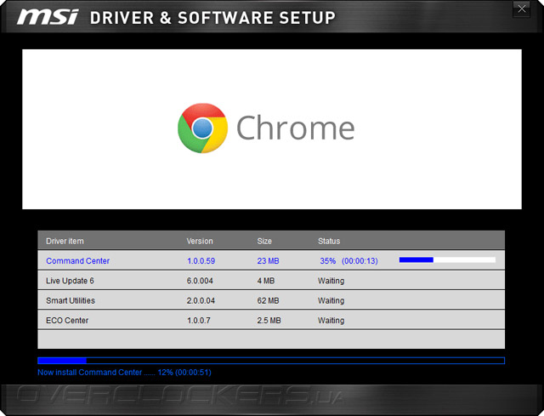
Task: Click the '23 MB' size cell
Action: pos(268,261)
